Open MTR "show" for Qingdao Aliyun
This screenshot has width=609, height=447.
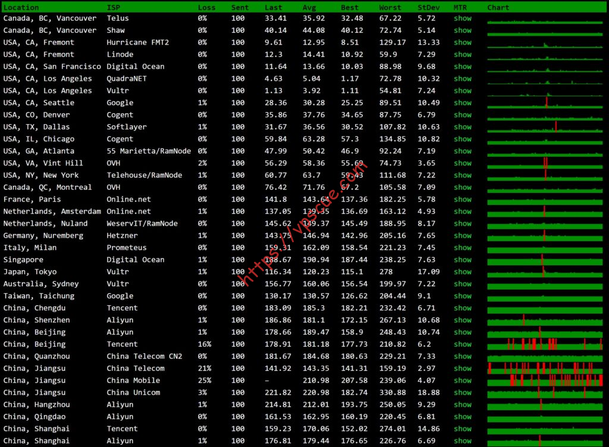click(463, 416)
